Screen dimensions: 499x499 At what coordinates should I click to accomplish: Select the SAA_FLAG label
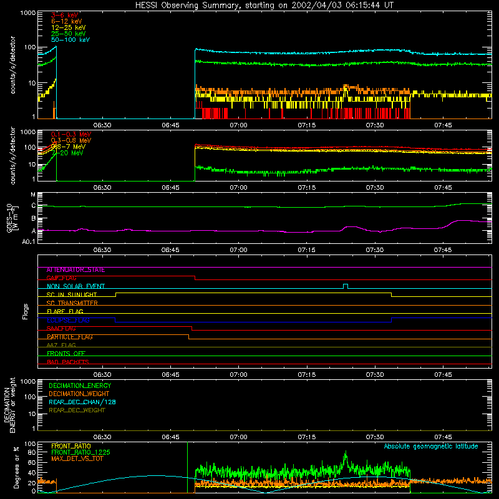[x=61, y=329]
